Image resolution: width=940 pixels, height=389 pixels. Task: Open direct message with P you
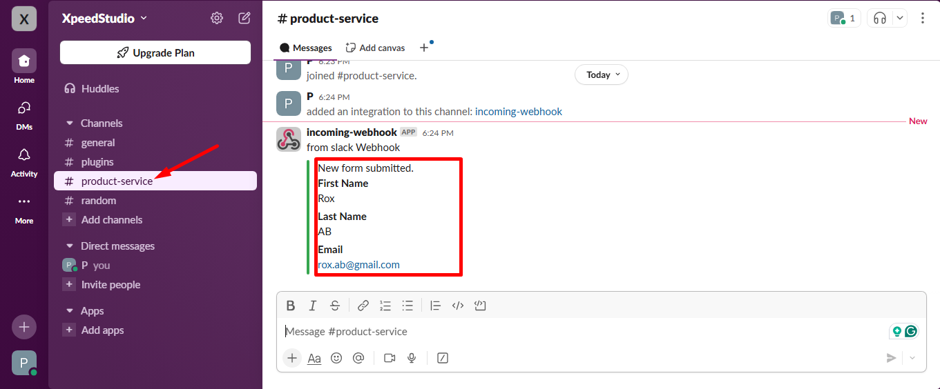(x=155, y=266)
